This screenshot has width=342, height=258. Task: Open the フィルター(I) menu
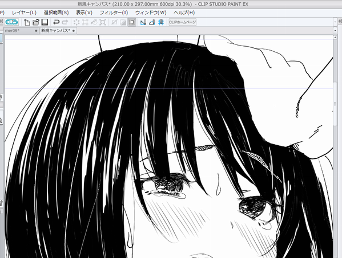pyautogui.click(x=114, y=13)
